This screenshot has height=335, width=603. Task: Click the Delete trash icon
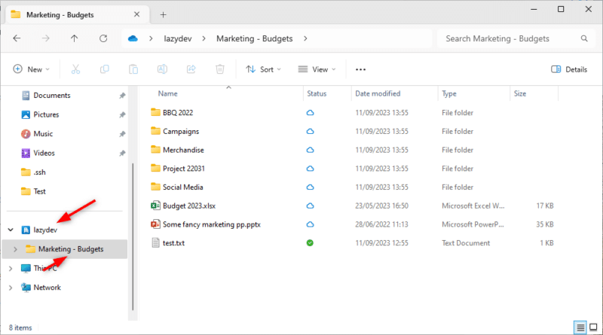coord(220,69)
